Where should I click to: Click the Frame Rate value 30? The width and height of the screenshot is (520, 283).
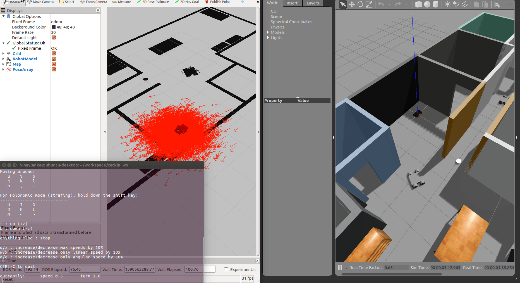coord(53,32)
